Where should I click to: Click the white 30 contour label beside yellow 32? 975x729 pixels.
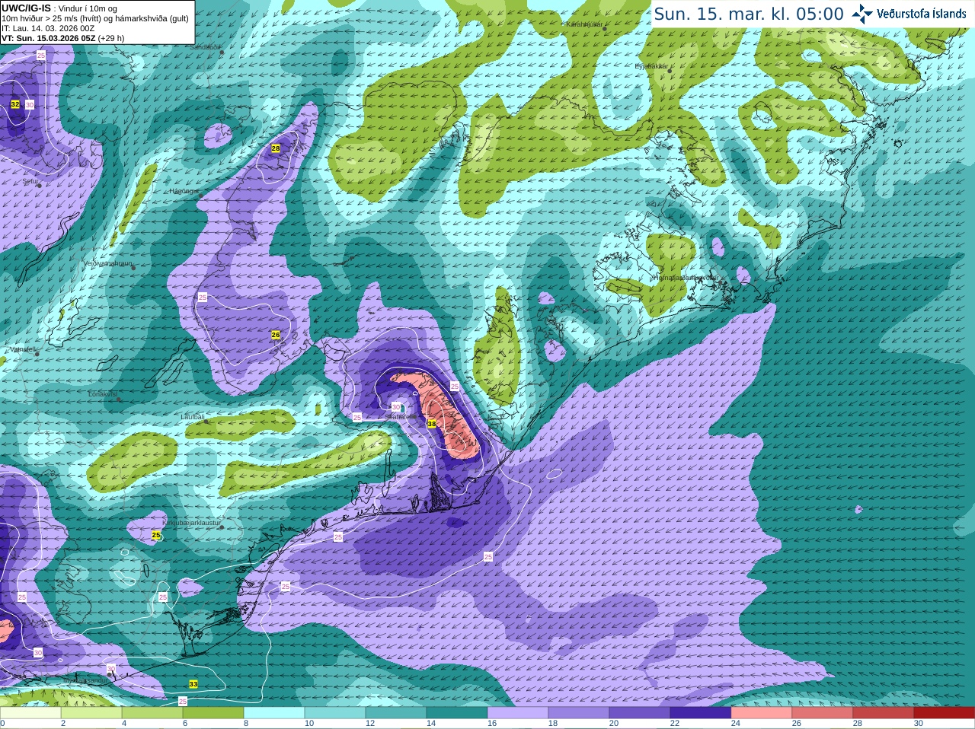pos(30,104)
